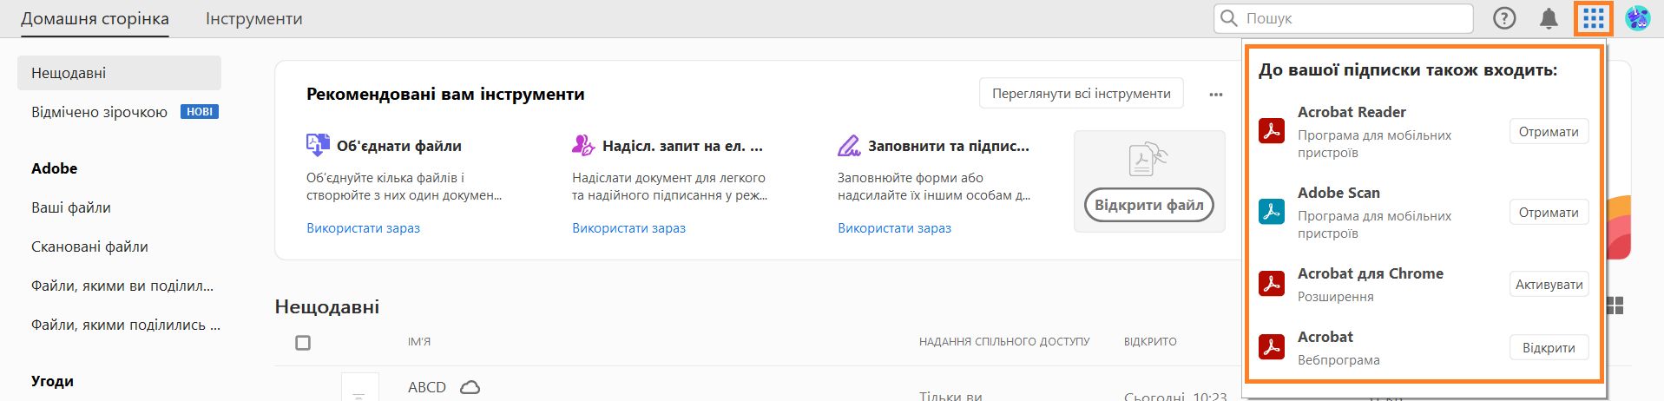Open Файли, якими ви поділилися
Image resolution: width=1664 pixels, height=401 pixels.
coord(122,286)
